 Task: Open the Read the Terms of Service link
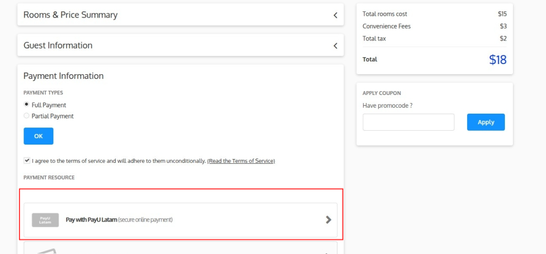pos(241,161)
